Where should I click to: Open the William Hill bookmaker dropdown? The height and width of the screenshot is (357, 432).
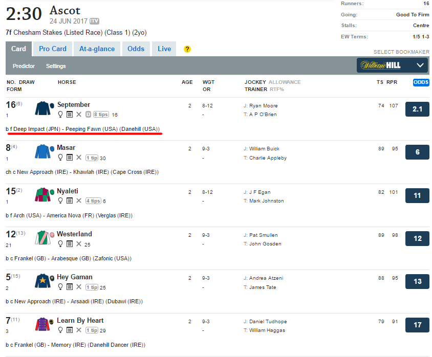pyautogui.click(x=392, y=65)
